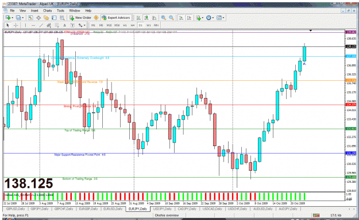Click the chart shift triangle marker
The width and height of the screenshot is (359, 220).
(x=310, y=30)
